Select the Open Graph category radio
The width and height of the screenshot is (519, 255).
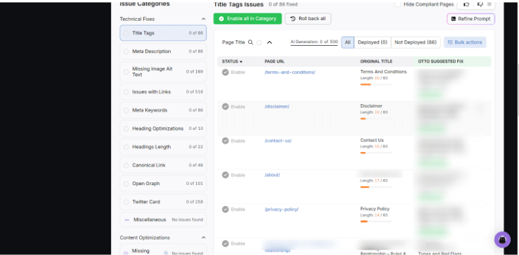click(x=126, y=184)
